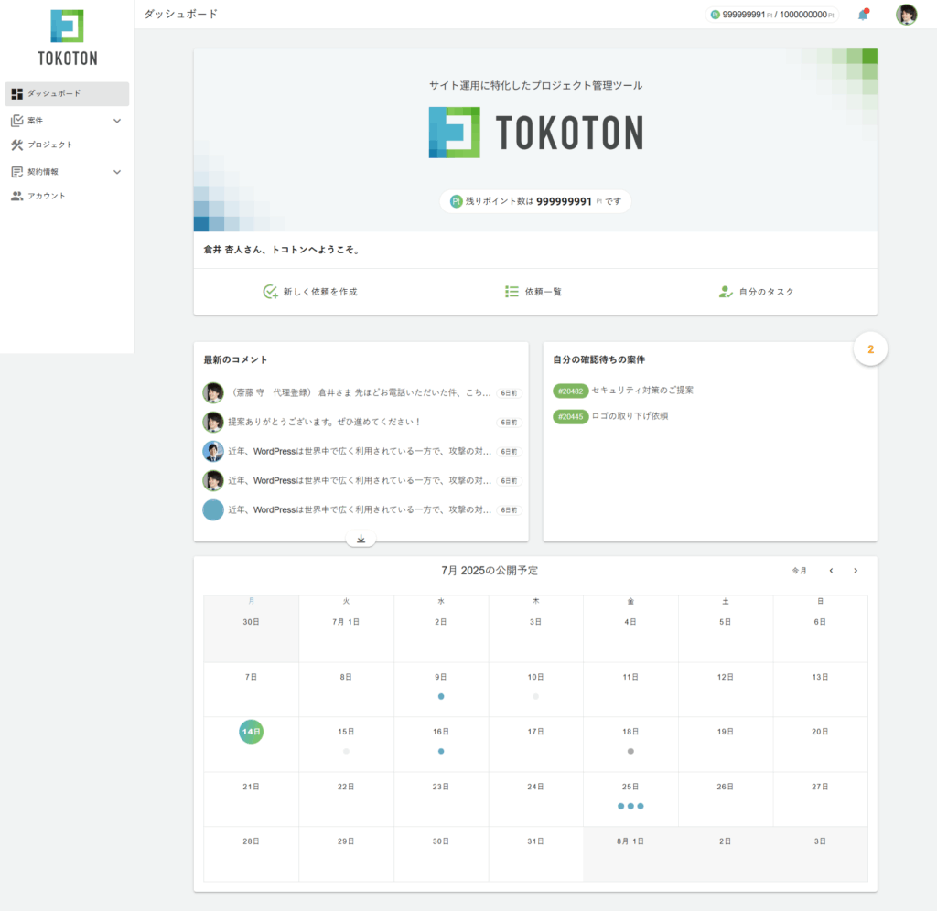Image resolution: width=937 pixels, height=911 pixels.
Task: Open プロジェクト from the sidebar
Action: click(49, 145)
